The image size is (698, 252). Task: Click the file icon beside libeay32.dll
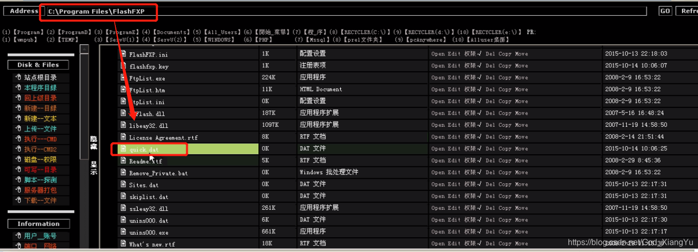click(123, 125)
